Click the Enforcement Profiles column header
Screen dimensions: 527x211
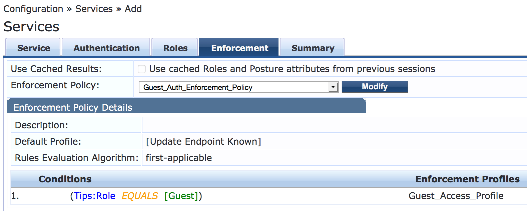click(467, 179)
